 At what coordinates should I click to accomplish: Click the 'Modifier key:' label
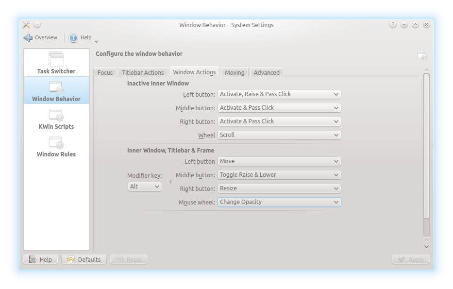click(x=145, y=175)
